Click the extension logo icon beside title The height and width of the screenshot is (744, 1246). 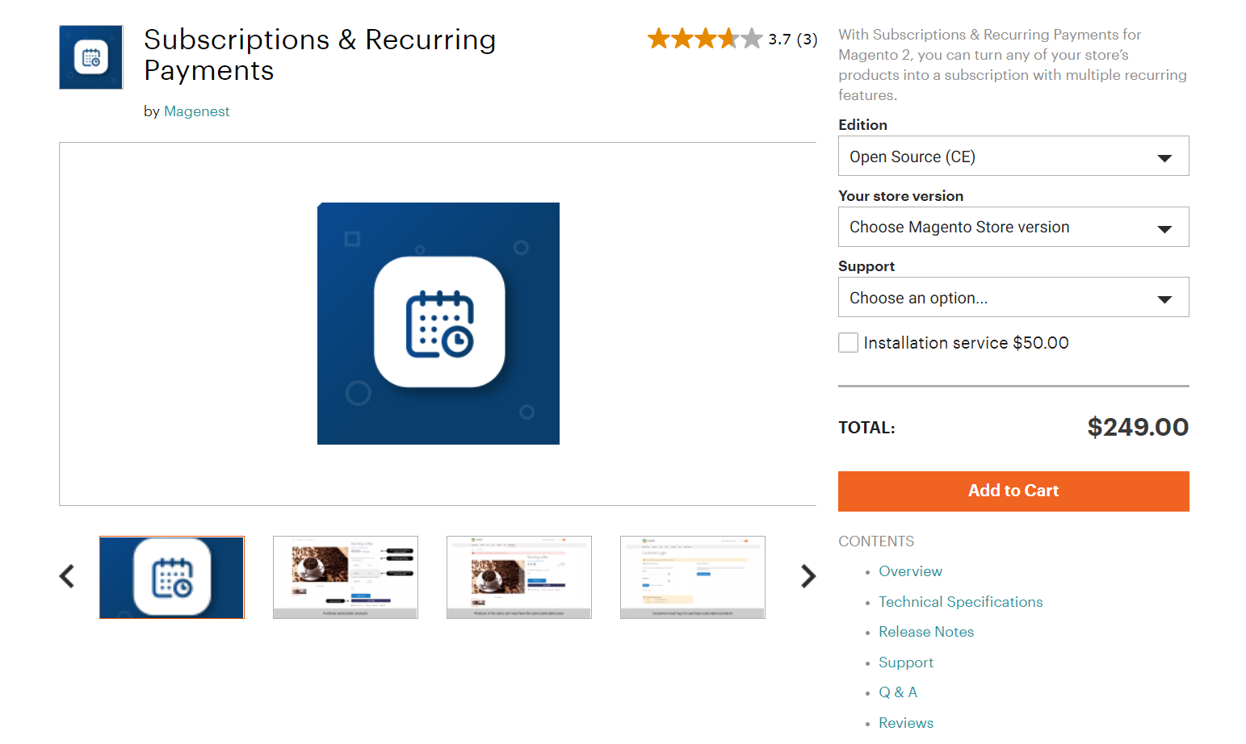pos(91,57)
